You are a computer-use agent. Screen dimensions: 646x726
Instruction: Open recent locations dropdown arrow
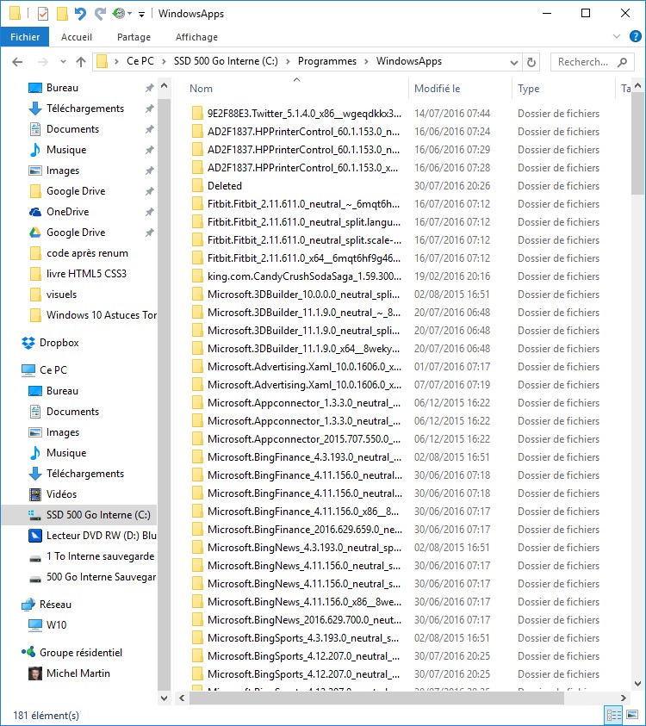(x=63, y=62)
